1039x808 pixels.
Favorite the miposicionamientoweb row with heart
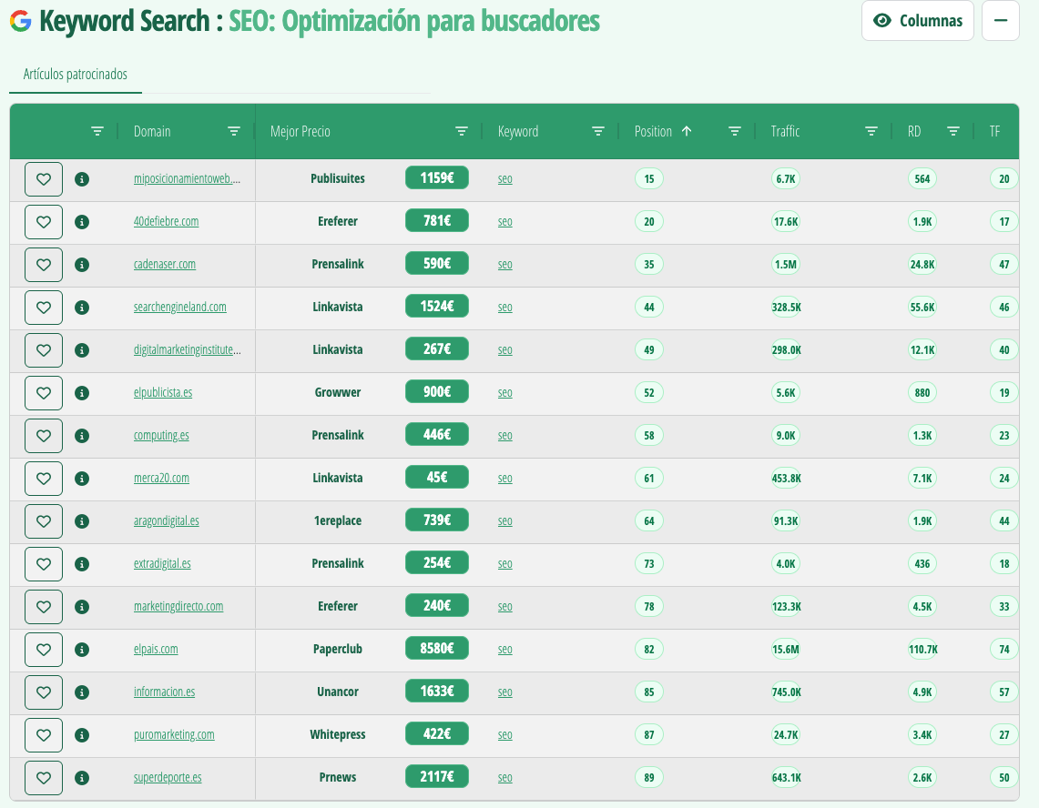tap(44, 179)
